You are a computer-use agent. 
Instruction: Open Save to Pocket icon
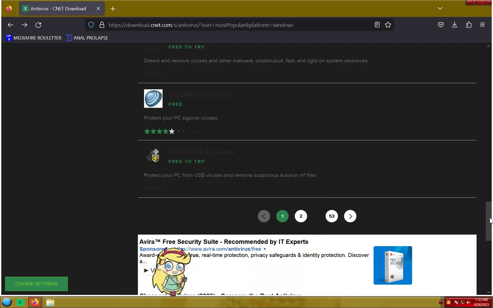441,25
